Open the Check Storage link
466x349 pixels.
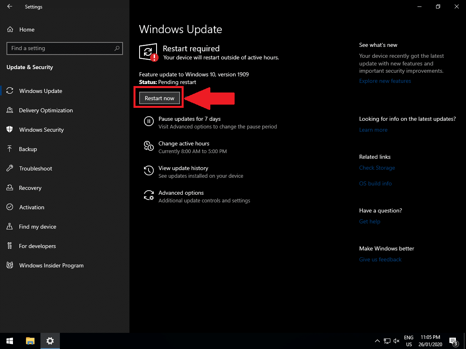tap(377, 168)
